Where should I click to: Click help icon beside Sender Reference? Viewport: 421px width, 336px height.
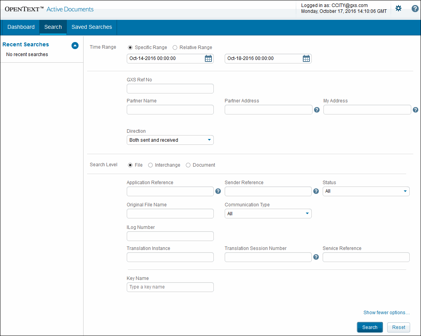(316, 191)
